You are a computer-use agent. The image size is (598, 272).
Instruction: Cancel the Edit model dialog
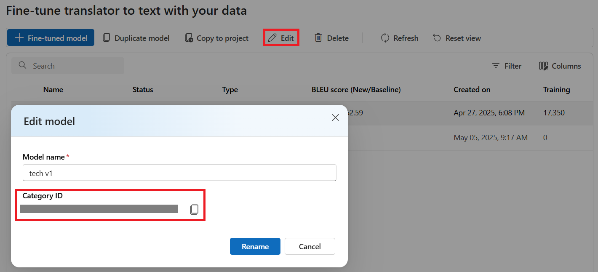coord(310,246)
